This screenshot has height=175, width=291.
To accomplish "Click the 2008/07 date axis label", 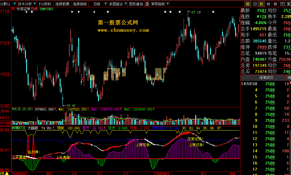I will coord(20,174).
